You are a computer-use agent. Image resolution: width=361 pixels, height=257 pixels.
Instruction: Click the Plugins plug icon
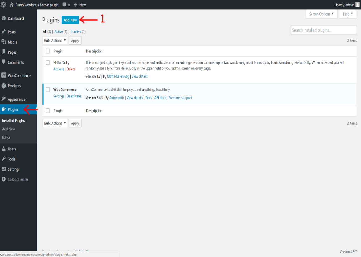coord(4,109)
